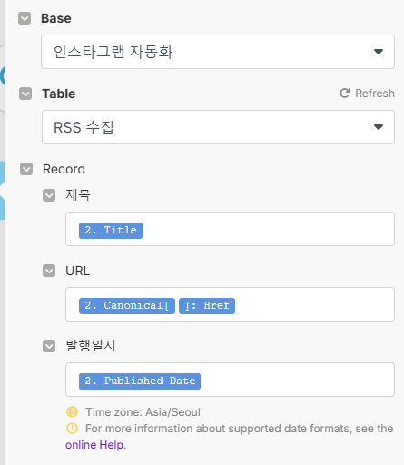
Task: Click the clock date format icon
Action: point(72,429)
